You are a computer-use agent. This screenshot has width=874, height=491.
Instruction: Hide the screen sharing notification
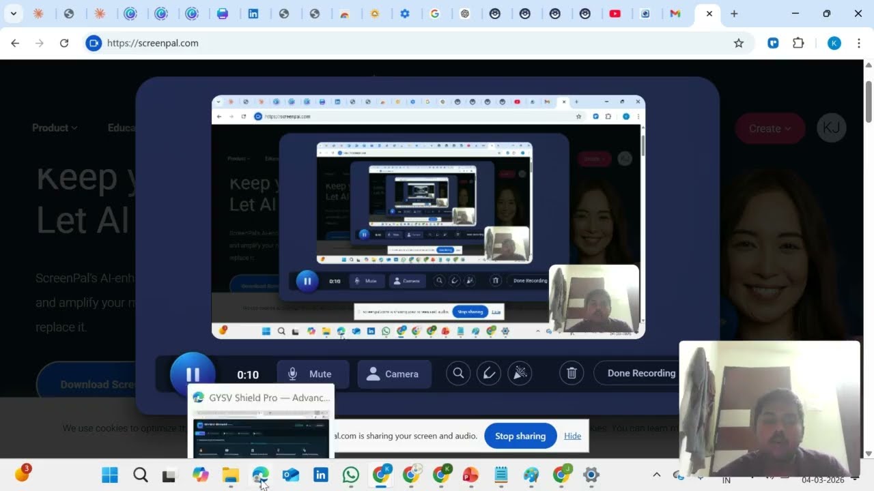click(573, 436)
